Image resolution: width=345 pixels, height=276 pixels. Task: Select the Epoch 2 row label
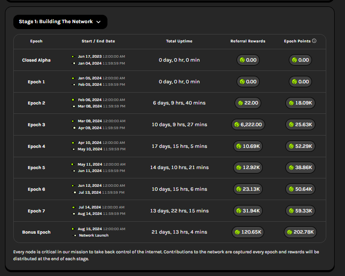[x=36, y=103]
